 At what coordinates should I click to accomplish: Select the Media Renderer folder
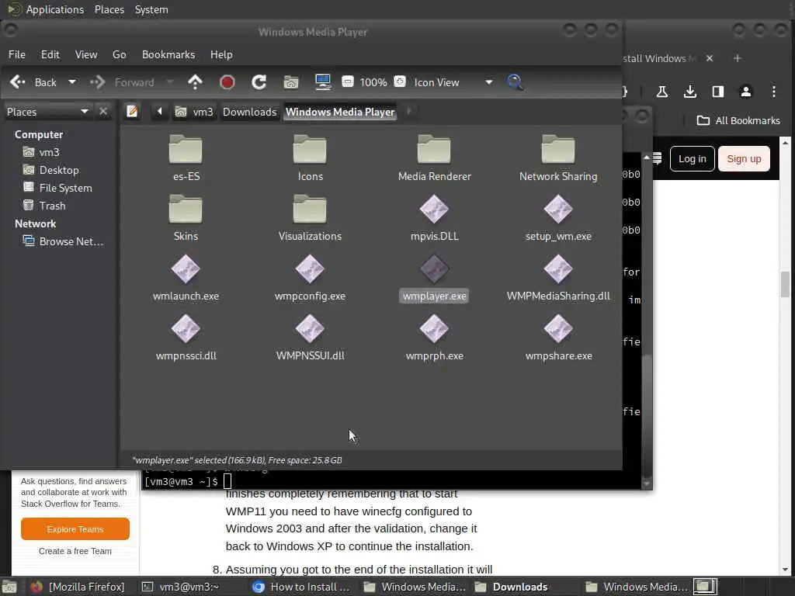tap(434, 158)
